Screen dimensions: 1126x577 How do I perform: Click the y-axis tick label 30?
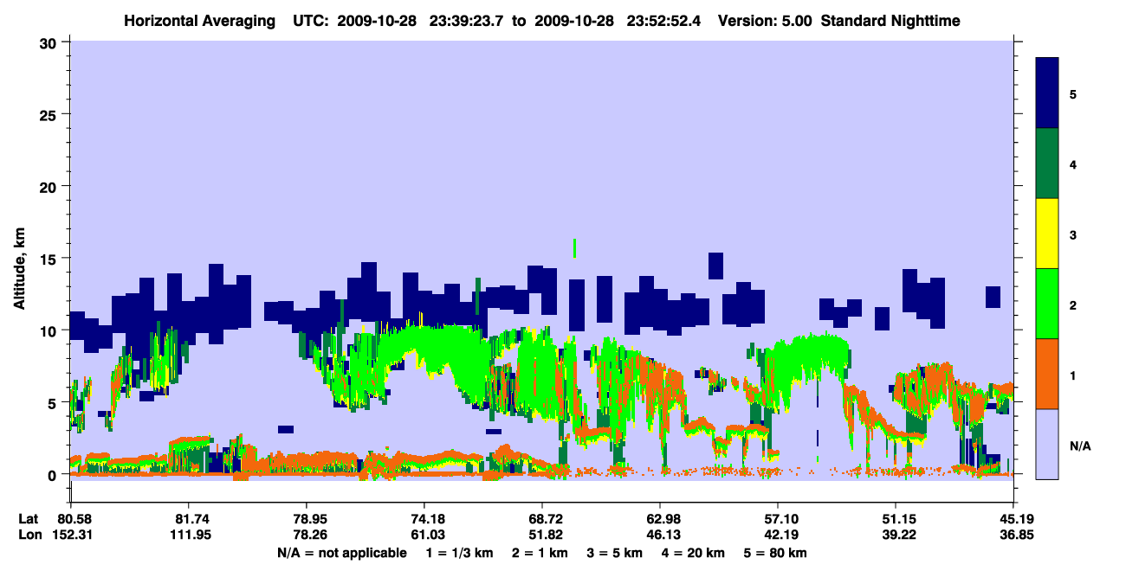(x=50, y=42)
